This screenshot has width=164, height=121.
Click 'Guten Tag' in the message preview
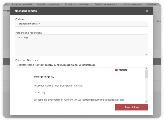point(39,93)
